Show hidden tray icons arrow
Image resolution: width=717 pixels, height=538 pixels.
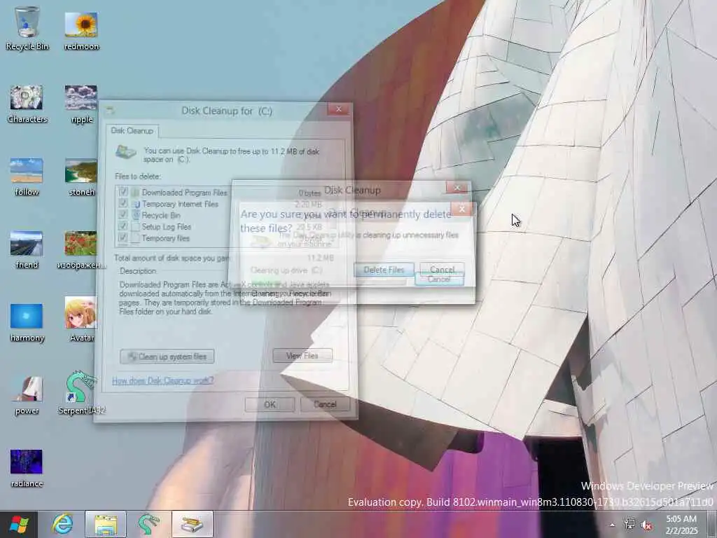[612, 525]
